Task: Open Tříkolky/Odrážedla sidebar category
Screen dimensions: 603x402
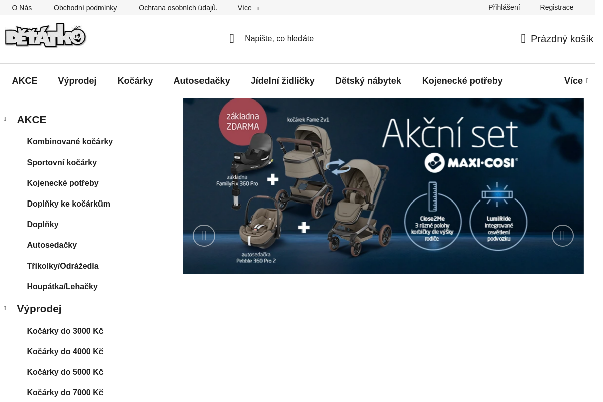Action: (x=63, y=266)
